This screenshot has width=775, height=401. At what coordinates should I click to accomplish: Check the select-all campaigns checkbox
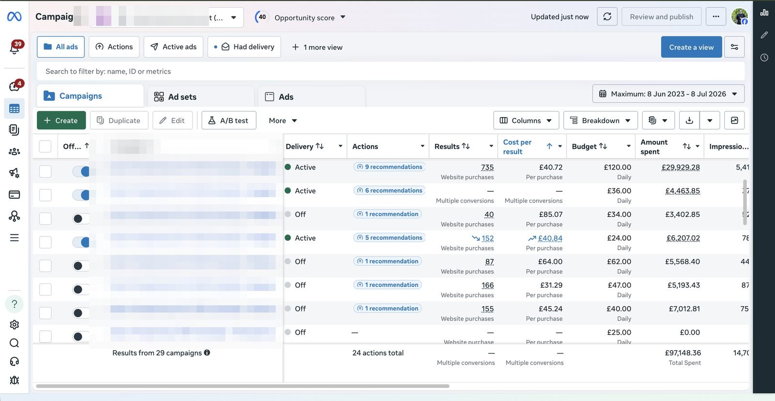click(x=45, y=146)
